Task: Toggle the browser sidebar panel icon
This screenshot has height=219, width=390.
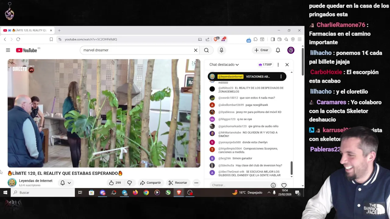Action: pos(273,39)
